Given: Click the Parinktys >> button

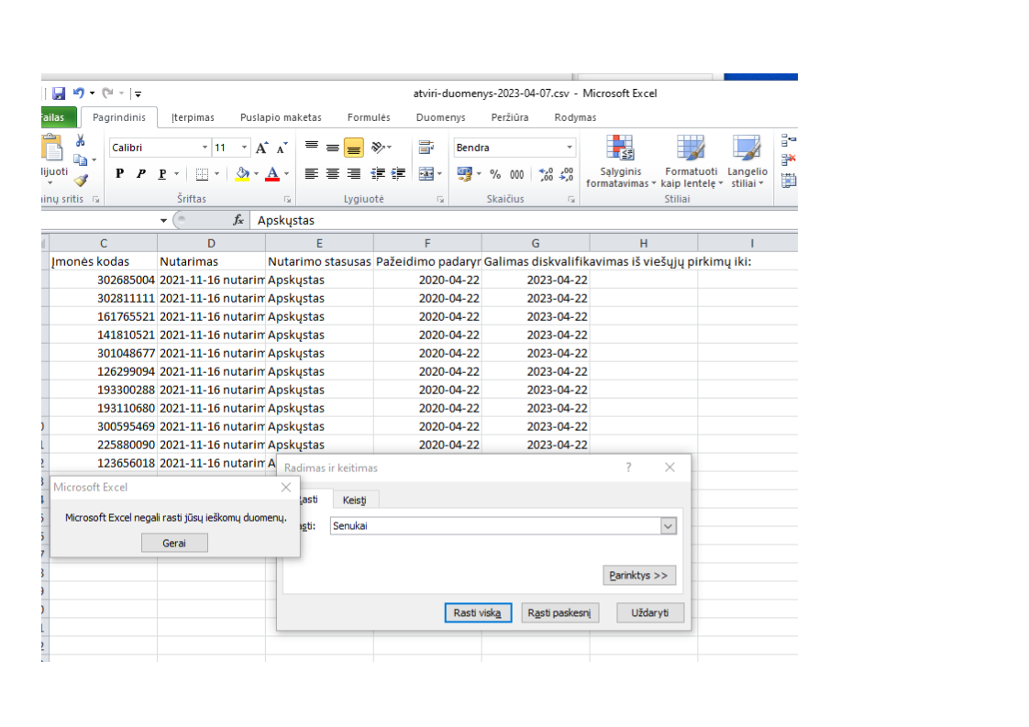Looking at the screenshot, I should pyautogui.click(x=639, y=576).
